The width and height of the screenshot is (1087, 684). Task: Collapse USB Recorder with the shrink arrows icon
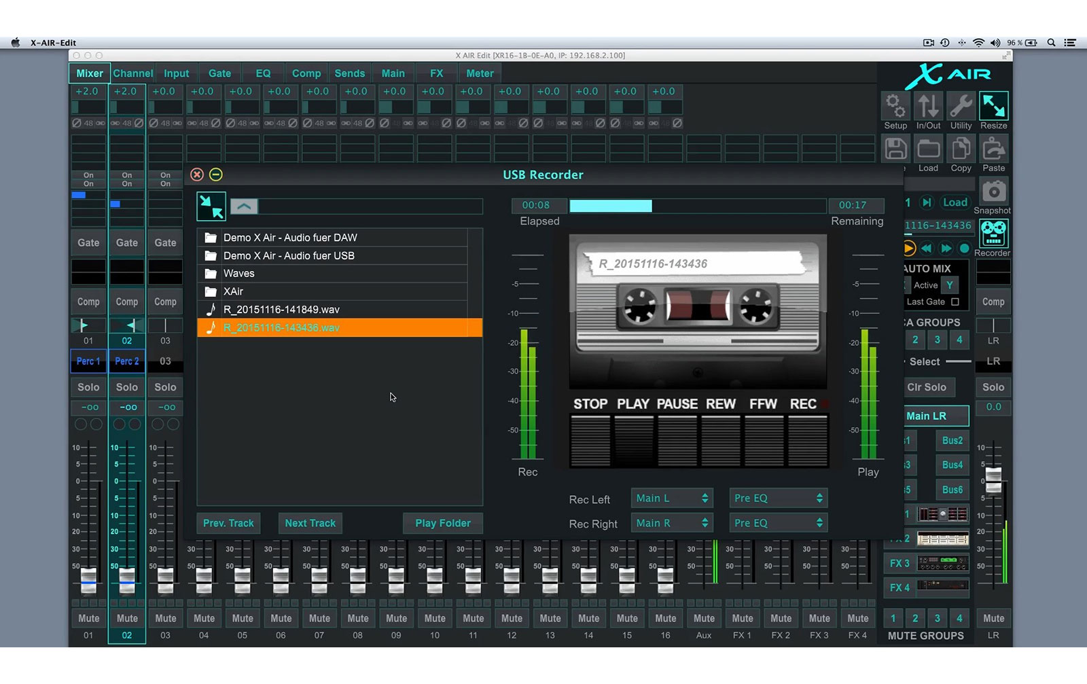[211, 206]
